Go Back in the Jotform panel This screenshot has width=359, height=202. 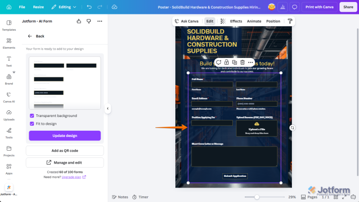36,36
